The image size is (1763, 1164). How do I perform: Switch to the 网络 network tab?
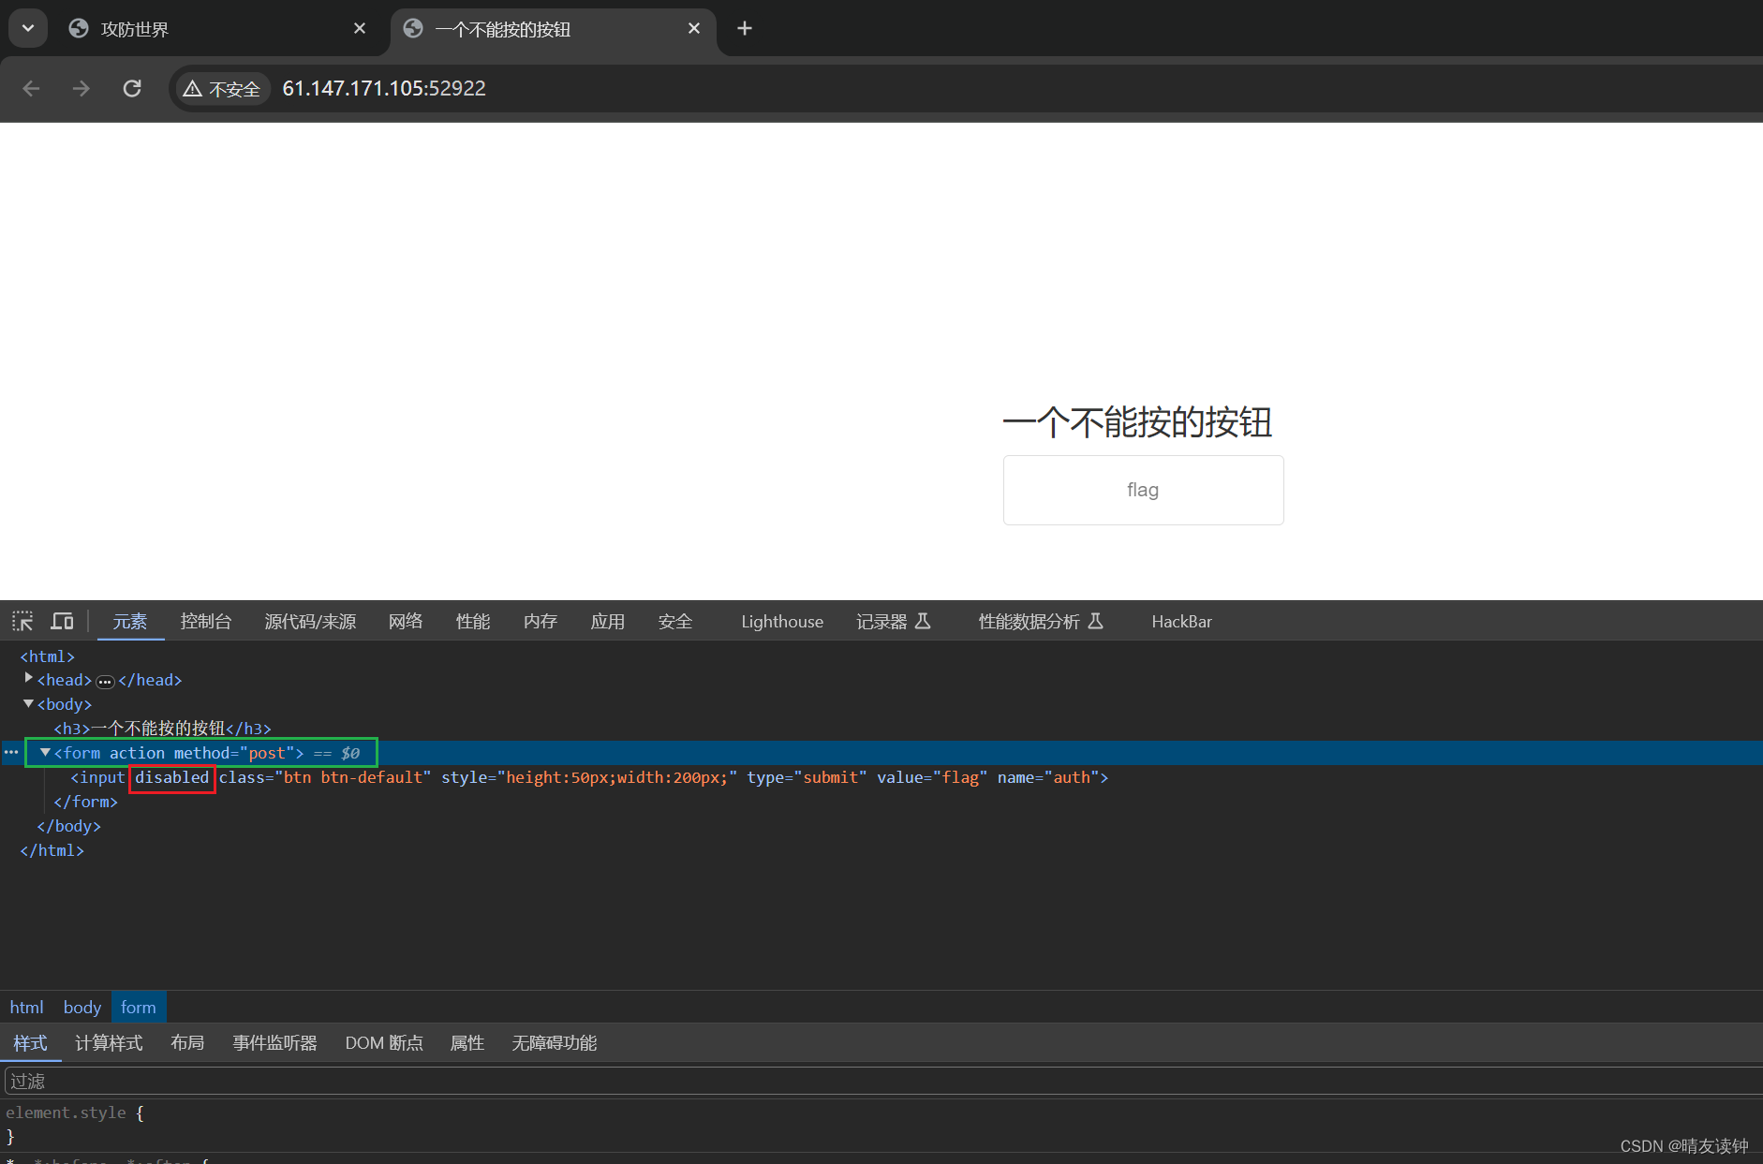pos(405,621)
